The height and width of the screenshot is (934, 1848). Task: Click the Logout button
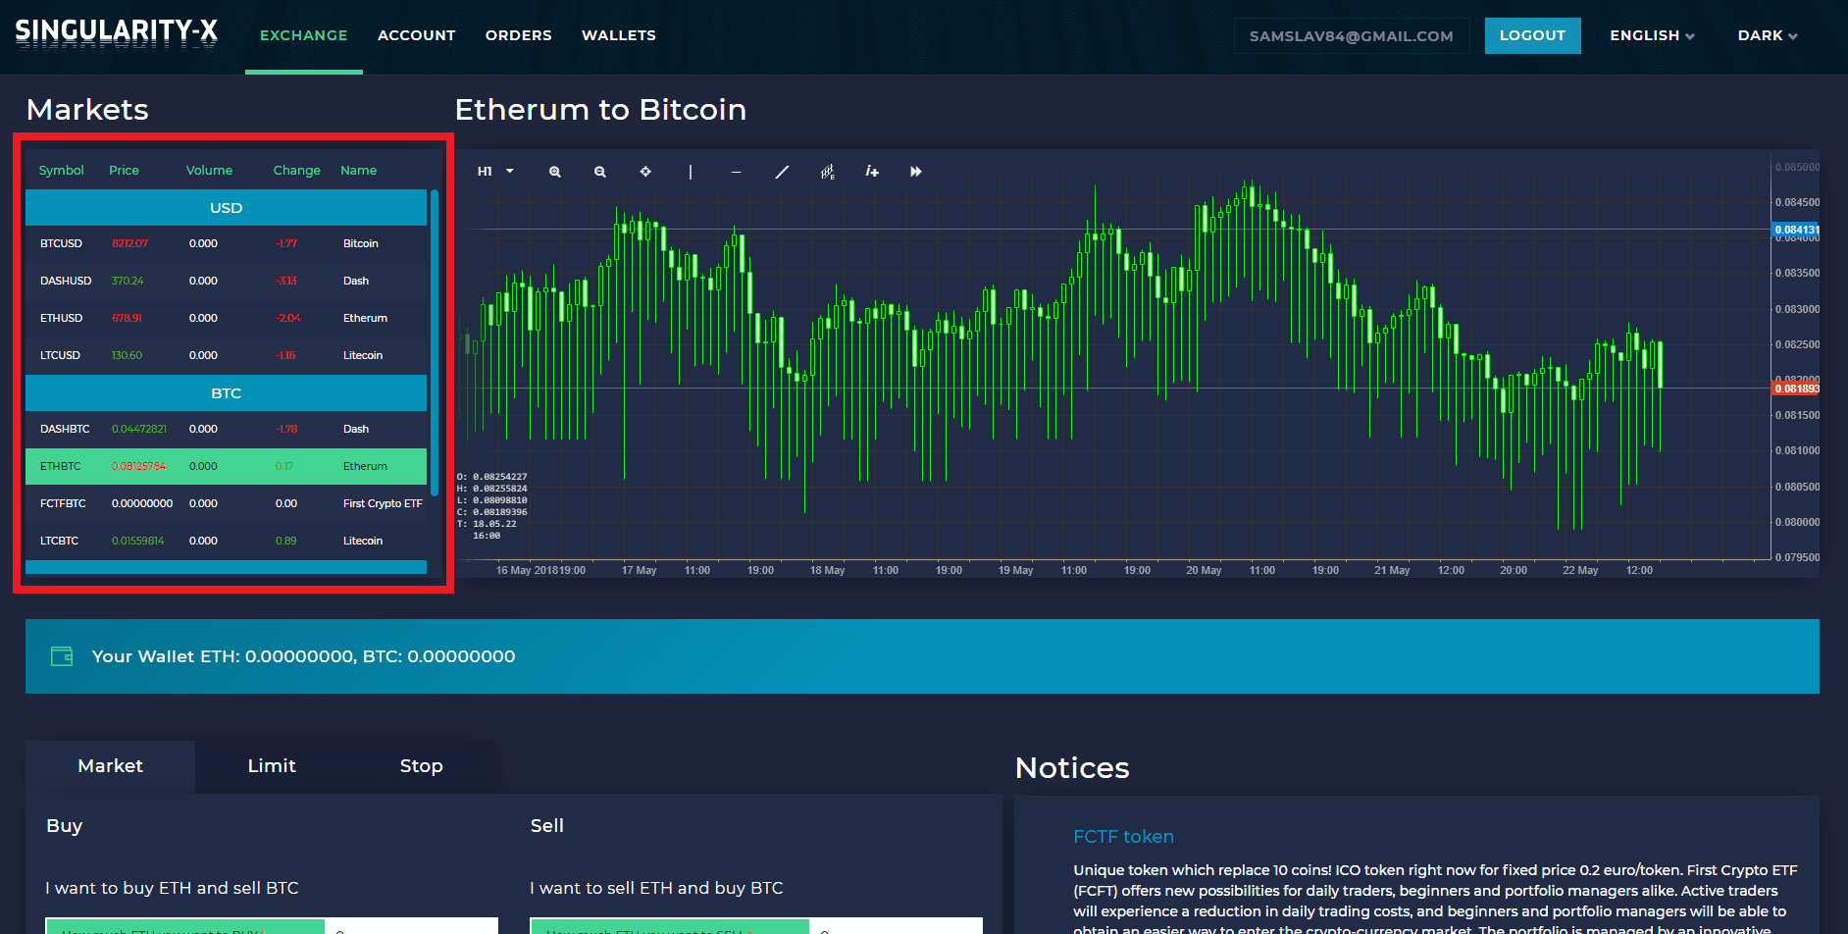pyautogui.click(x=1532, y=35)
